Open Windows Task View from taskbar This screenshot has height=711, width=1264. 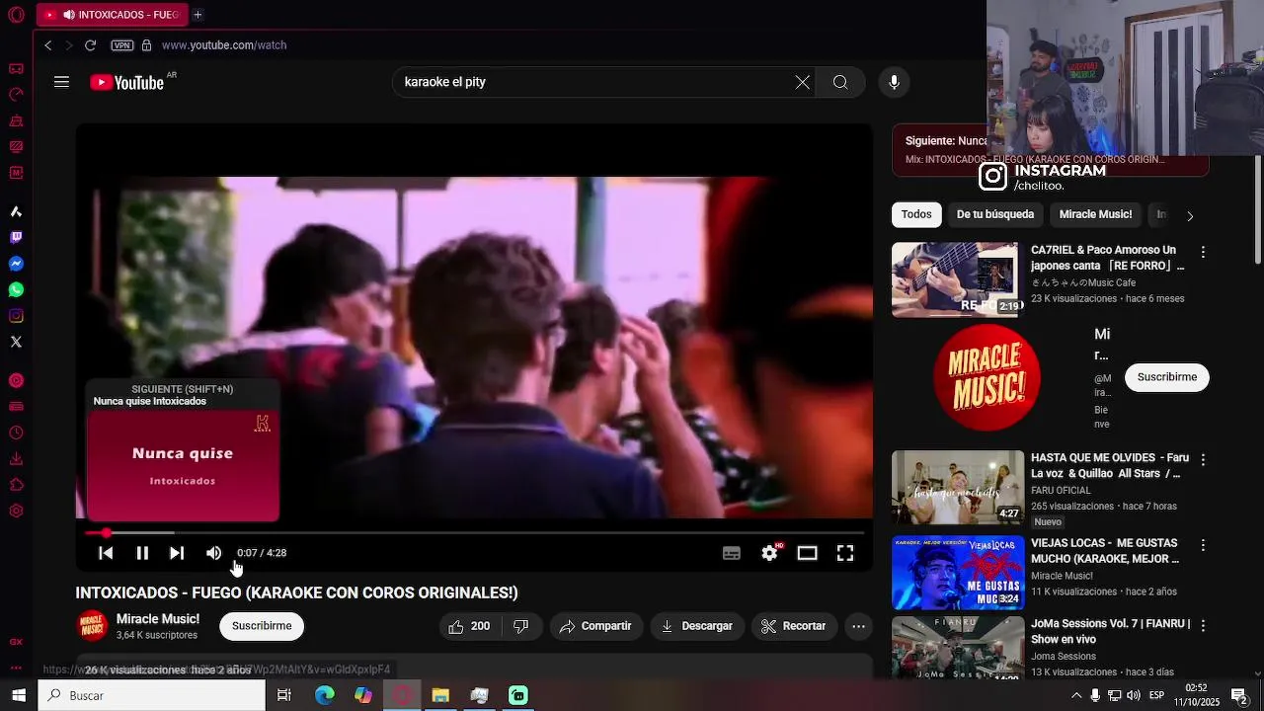point(284,695)
